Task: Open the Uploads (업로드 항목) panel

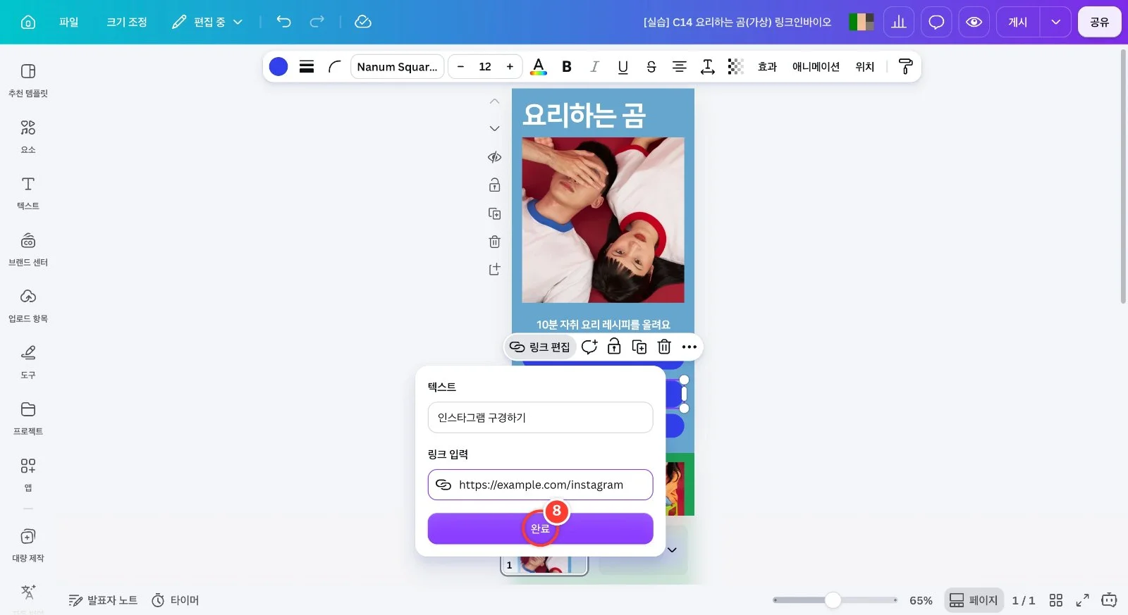Action: (x=28, y=305)
